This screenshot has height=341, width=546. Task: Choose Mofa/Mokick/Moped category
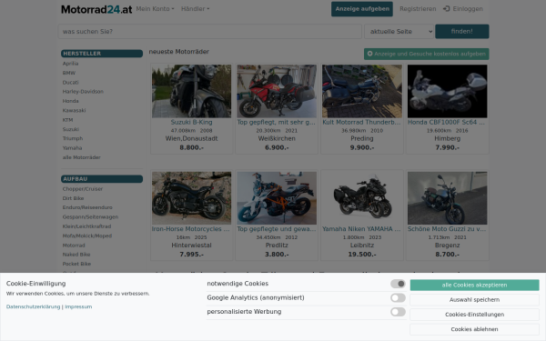pyautogui.click(x=87, y=236)
